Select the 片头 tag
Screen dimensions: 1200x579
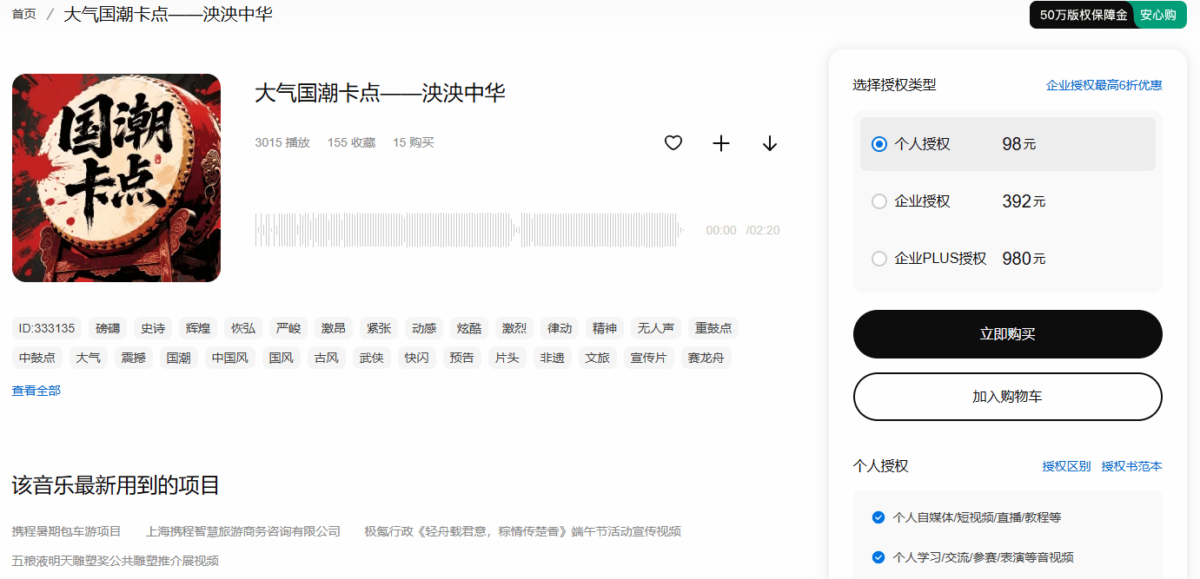(507, 358)
